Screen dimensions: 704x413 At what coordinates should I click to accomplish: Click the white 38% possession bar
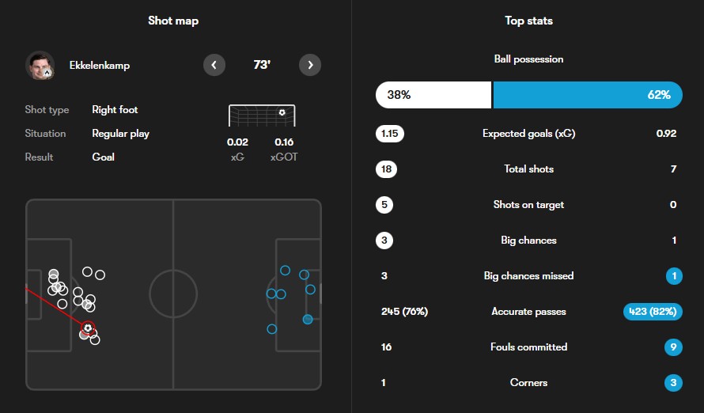(433, 95)
